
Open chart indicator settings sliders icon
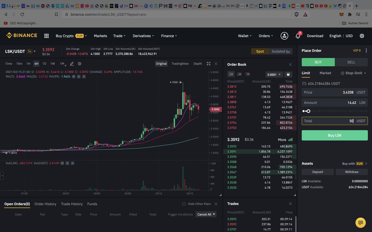click(x=80, y=64)
